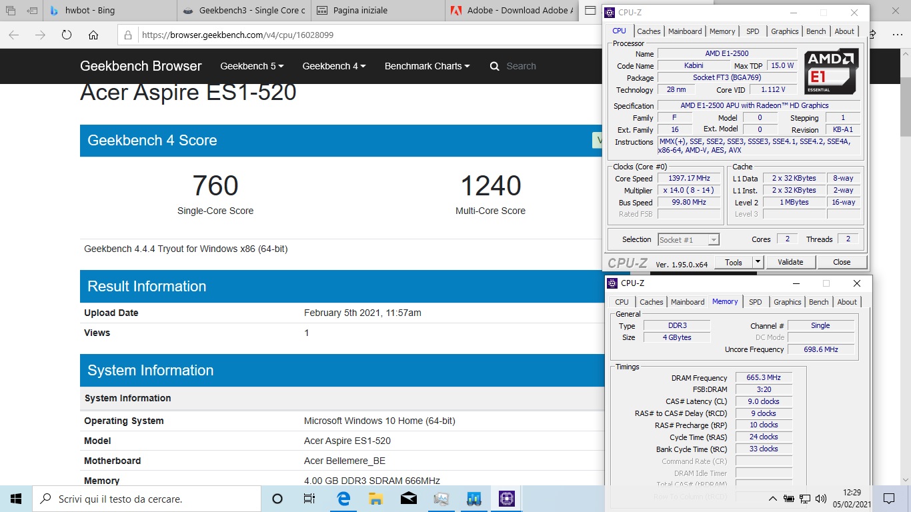911x512 pixels.
Task: Click set these tabs aside icon
Action: coord(32,11)
